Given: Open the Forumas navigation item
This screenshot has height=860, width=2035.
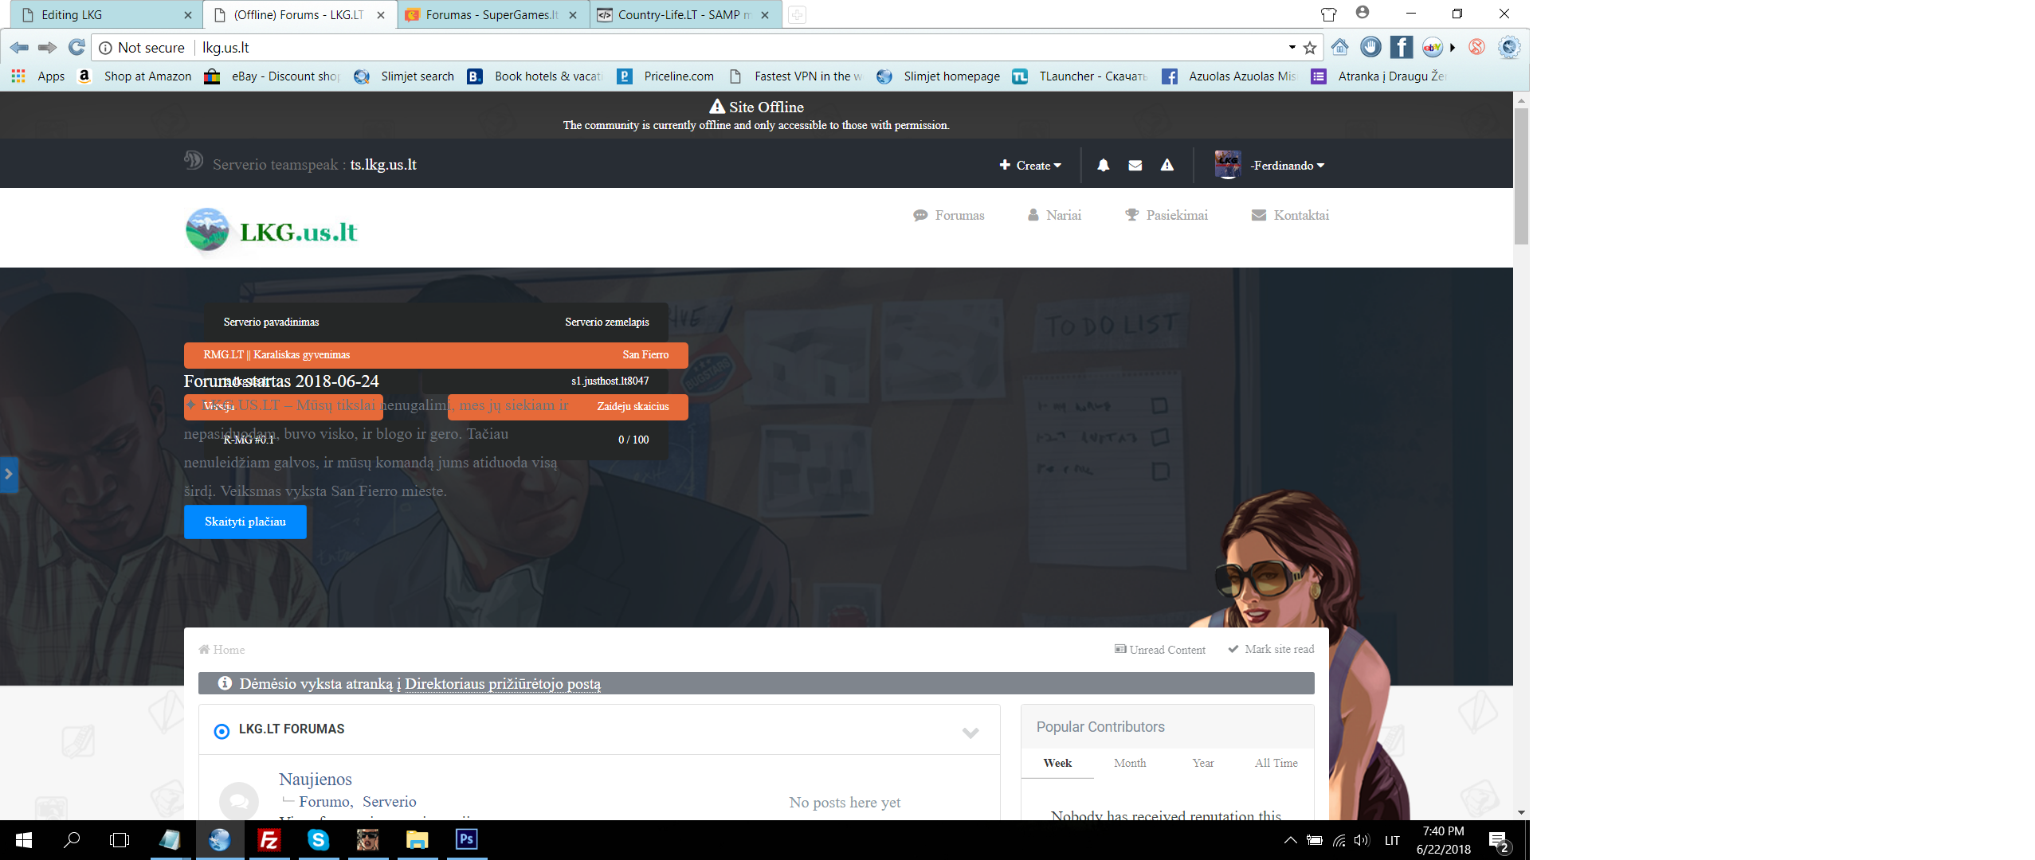Looking at the screenshot, I should [949, 215].
